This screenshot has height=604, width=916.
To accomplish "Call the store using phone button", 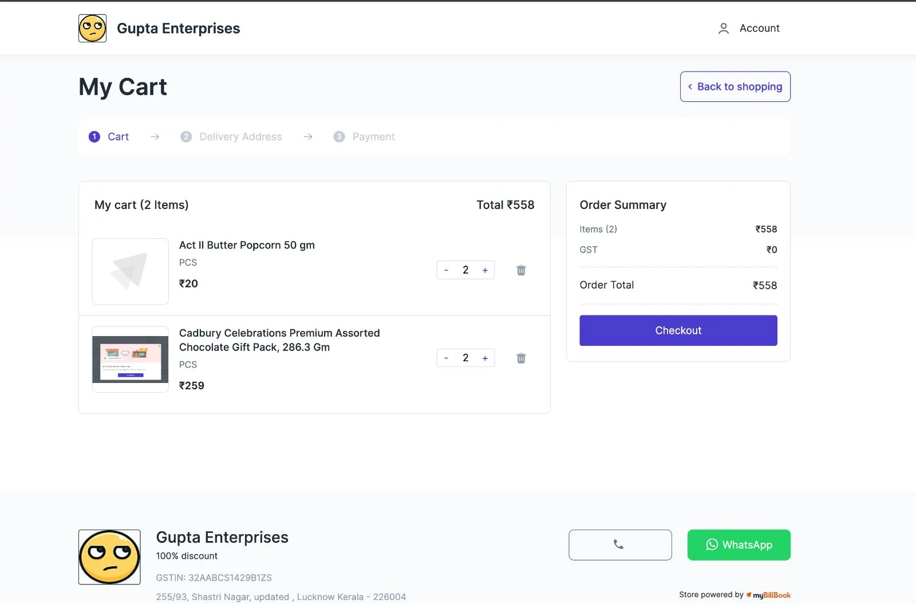I will coord(620,545).
